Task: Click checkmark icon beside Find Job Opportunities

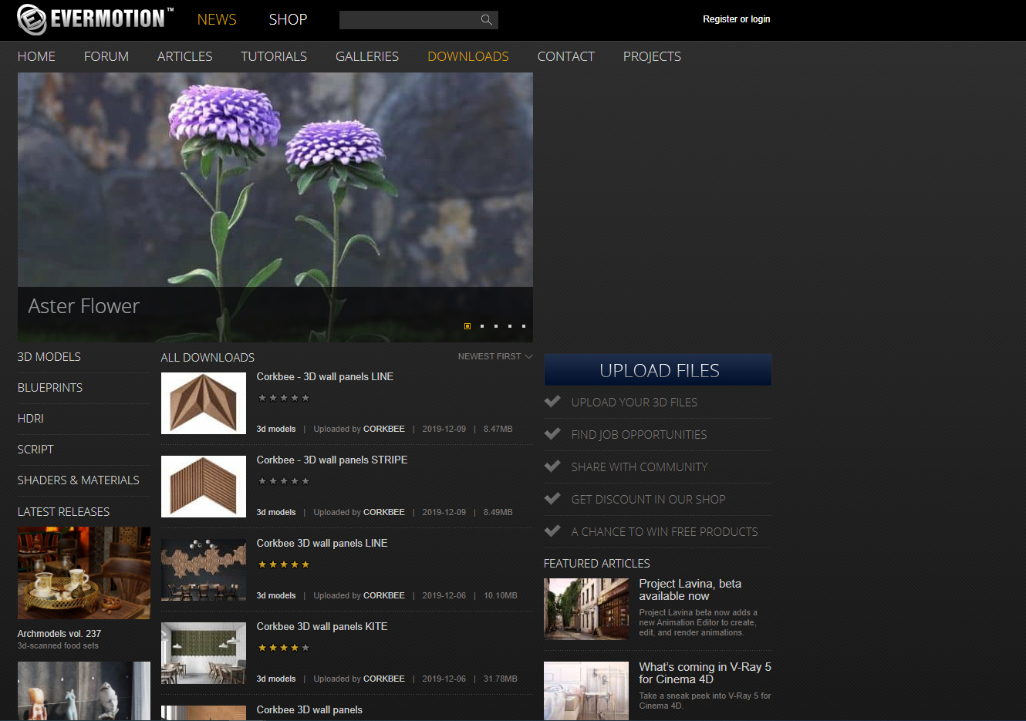Action: point(552,433)
